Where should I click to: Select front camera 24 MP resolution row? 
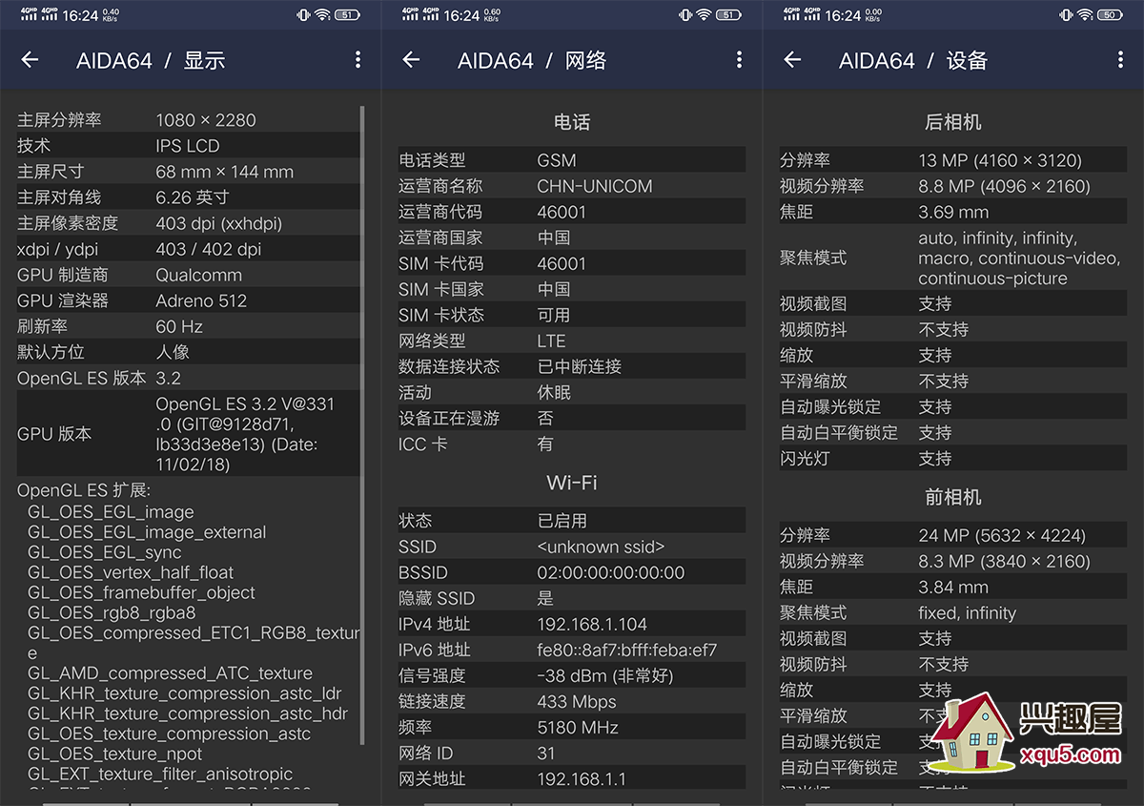point(953,535)
